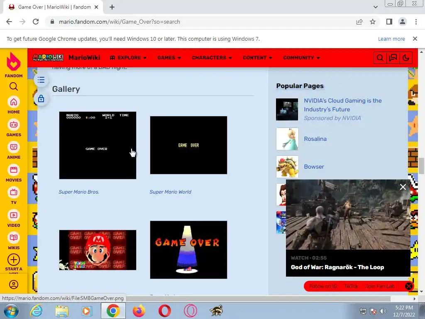This screenshot has width=425, height=319.
Task: Reload the page in Chrome
Action: tap(36, 22)
